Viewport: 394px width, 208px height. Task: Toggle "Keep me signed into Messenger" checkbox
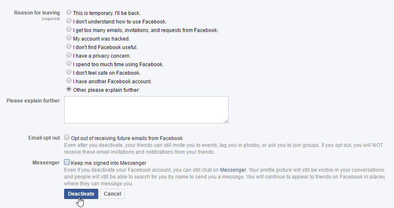67,162
